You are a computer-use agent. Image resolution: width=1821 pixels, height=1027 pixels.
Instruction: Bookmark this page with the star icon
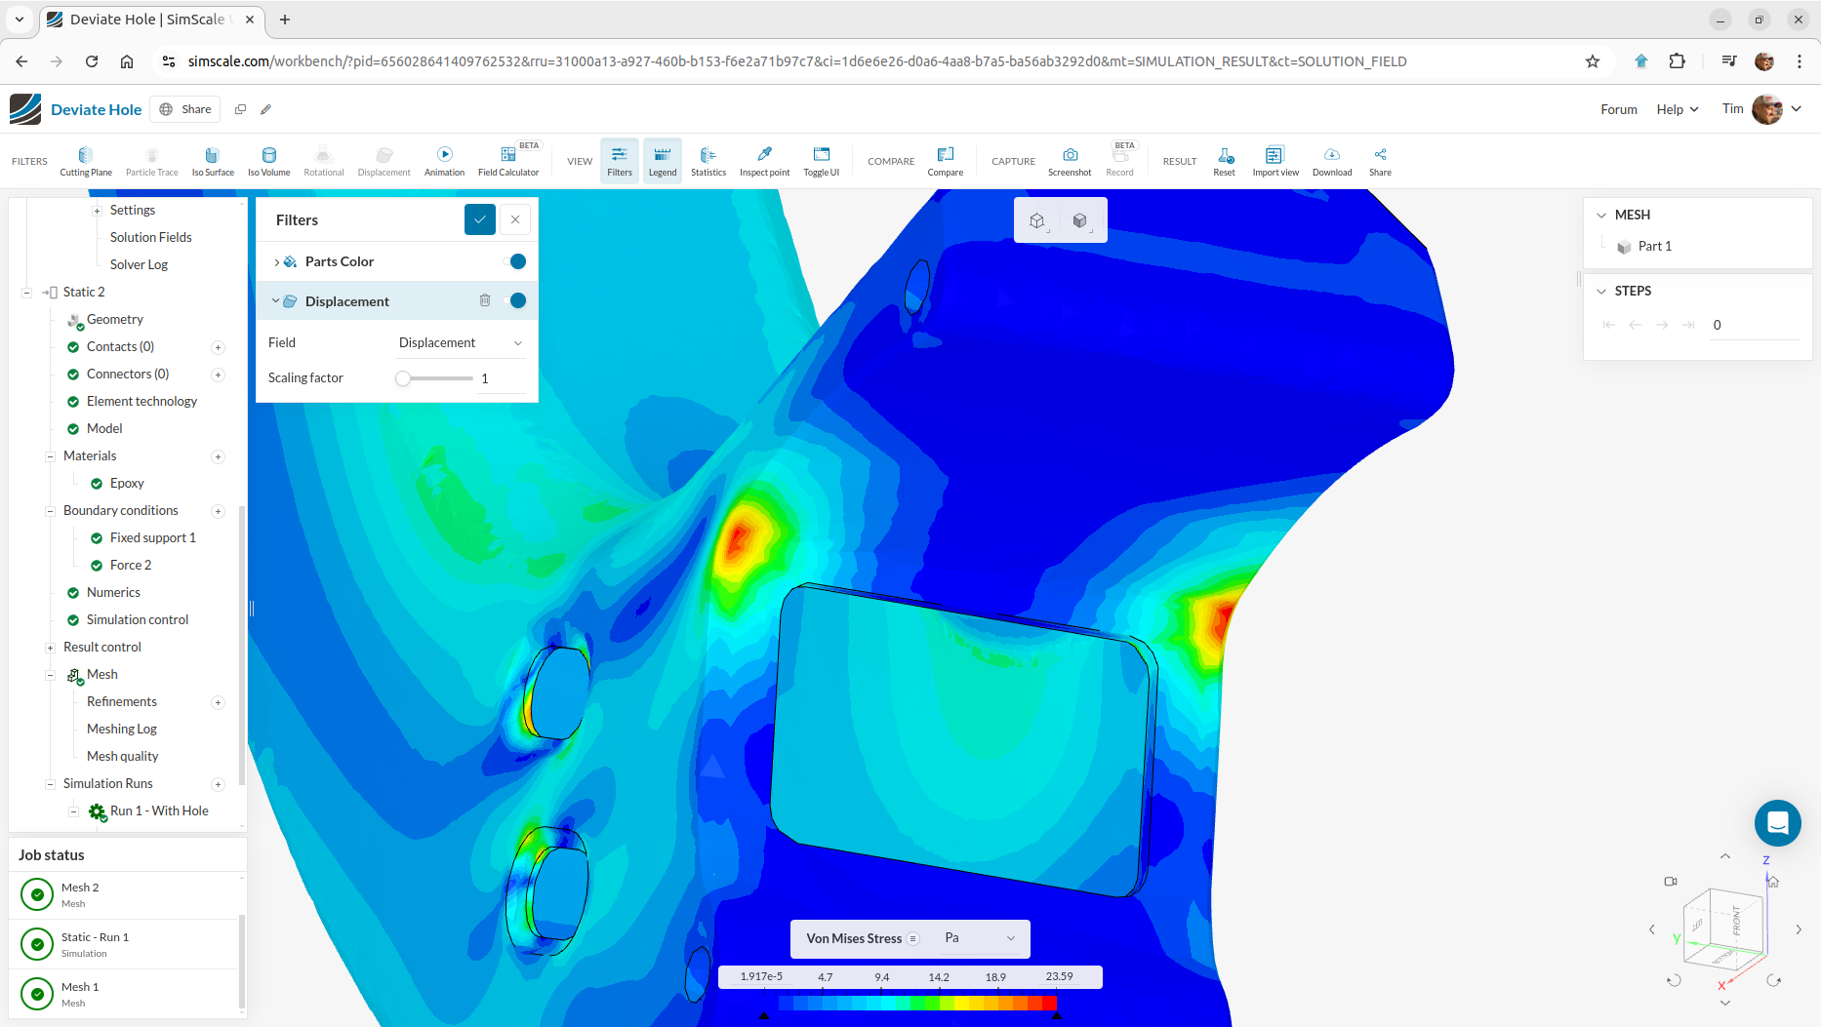click(x=1593, y=61)
